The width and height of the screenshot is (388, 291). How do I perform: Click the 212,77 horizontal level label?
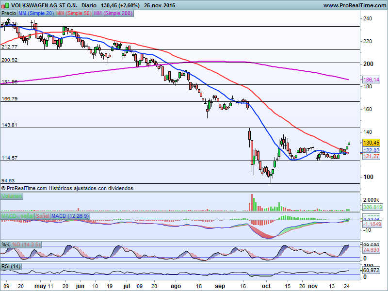click(x=9, y=47)
